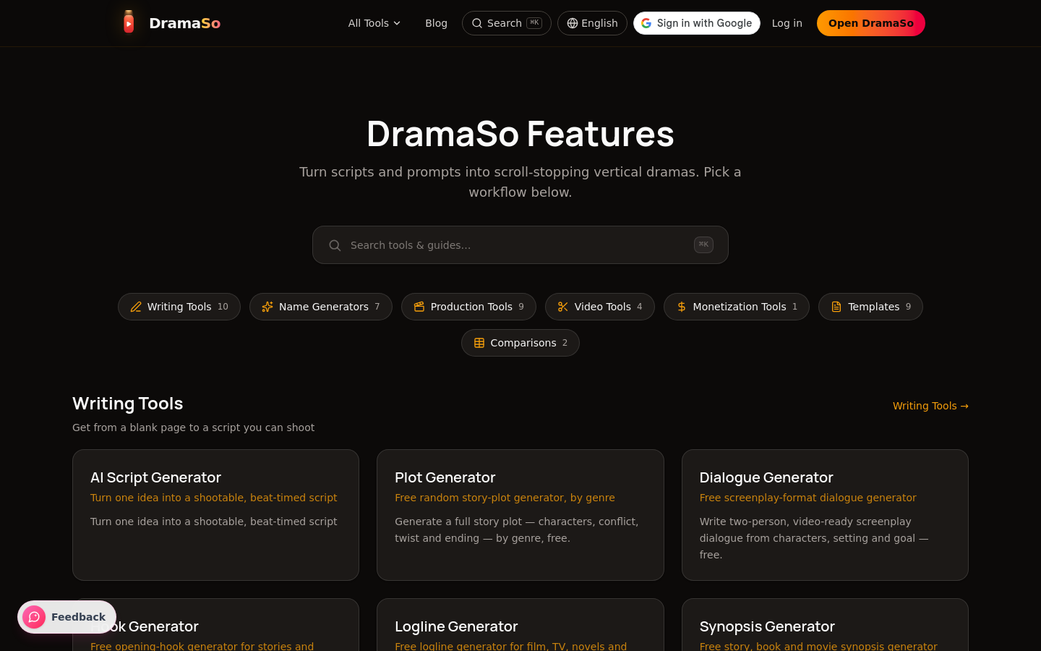Click the Google logo icon
The width and height of the screenshot is (1041, 651).
646,23
